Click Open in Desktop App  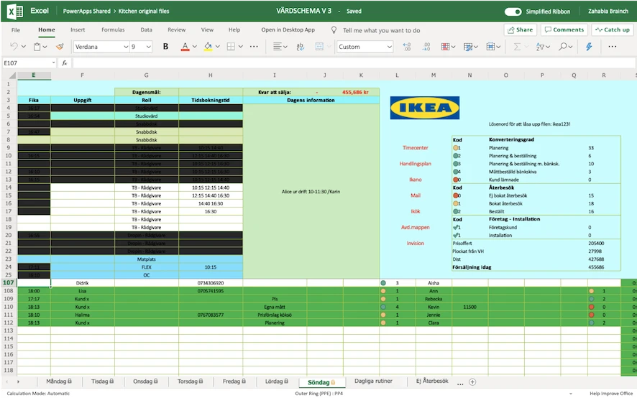(288, 30)
